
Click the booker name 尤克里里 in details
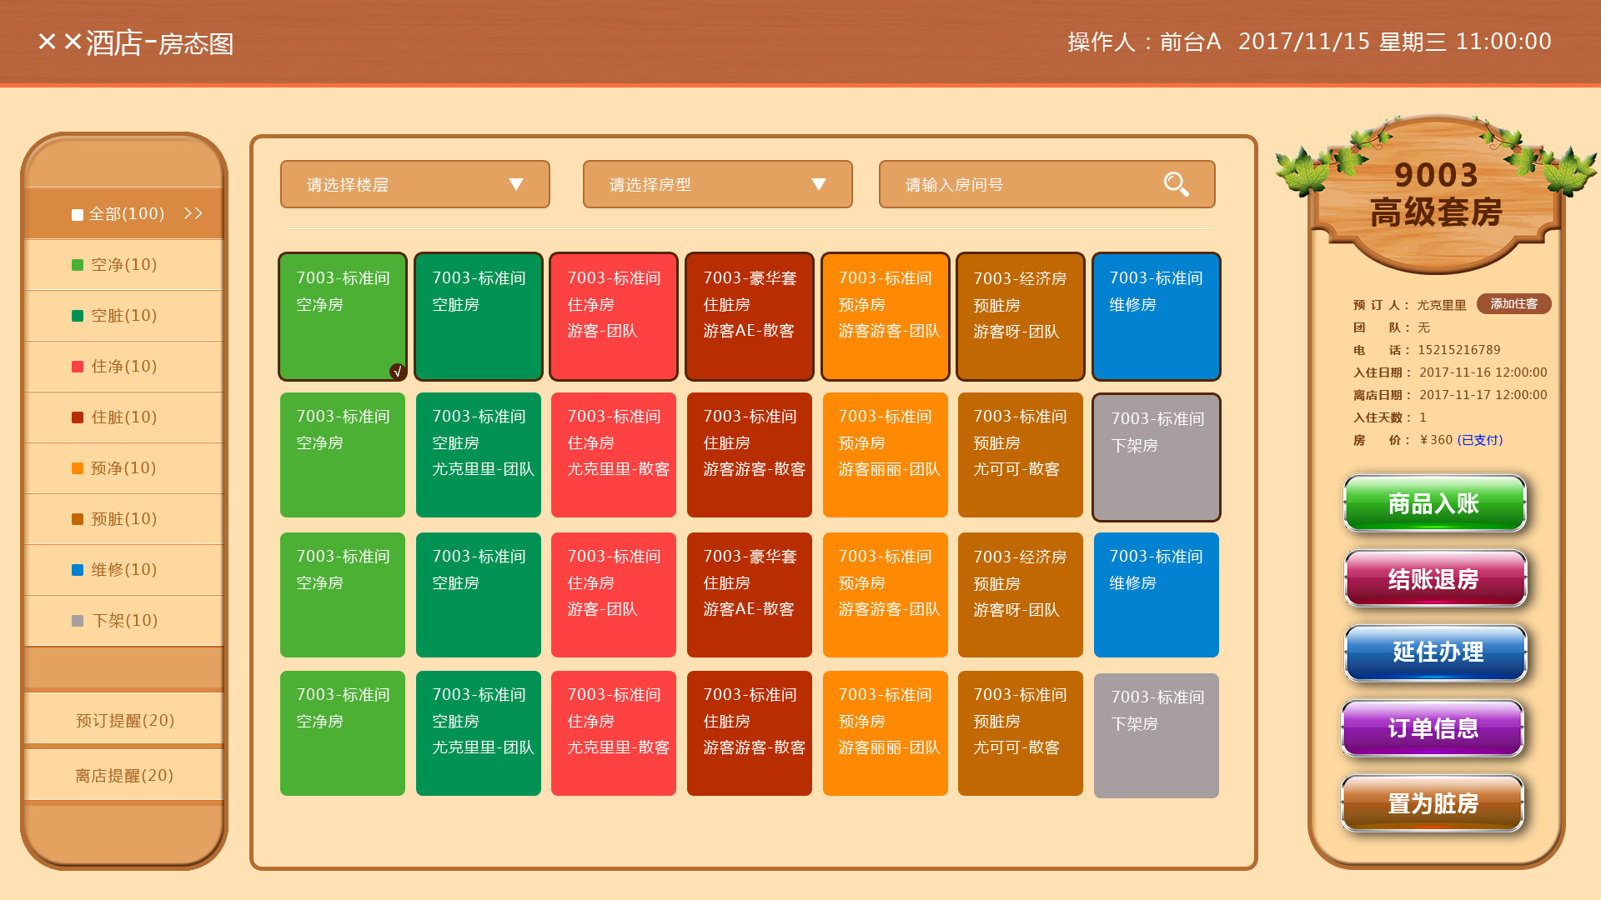point(1441,305)
